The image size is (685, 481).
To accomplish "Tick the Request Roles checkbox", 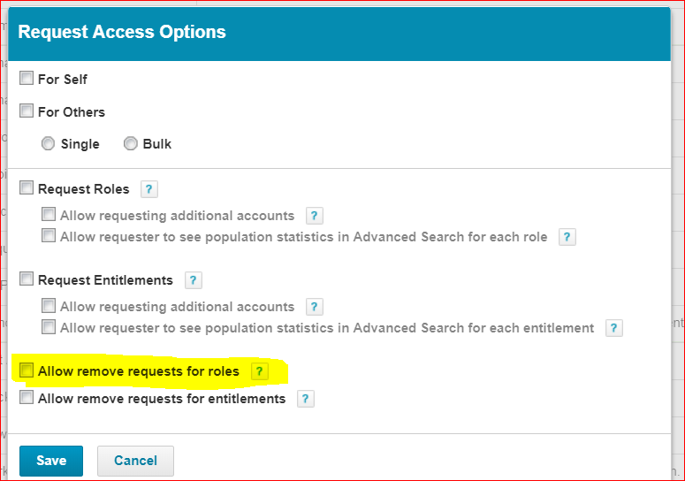I will click(x=27, y=188).
